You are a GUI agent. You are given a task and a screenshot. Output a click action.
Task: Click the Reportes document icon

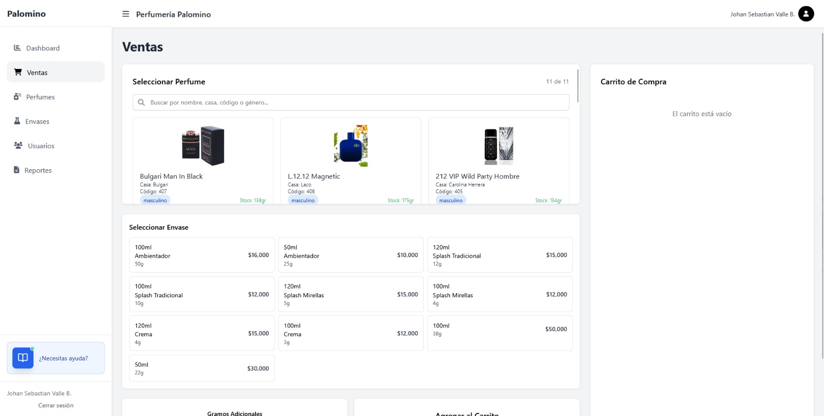[x=16, y=170]
